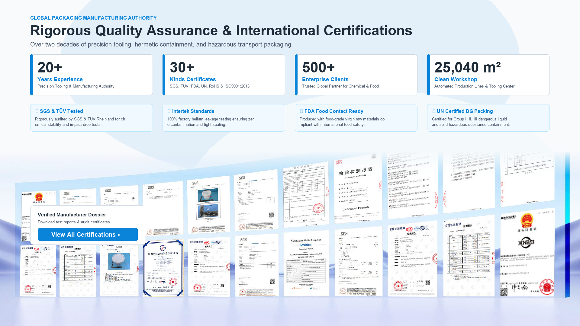Click 'SGS, TÜV, FDA, UN, RoHS & ISO9001:2015' text

click(210, 86)
